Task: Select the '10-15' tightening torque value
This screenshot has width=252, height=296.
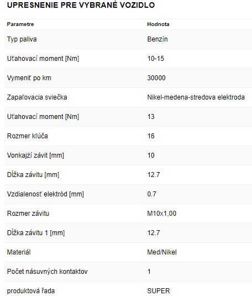Action: coord(156,59)
